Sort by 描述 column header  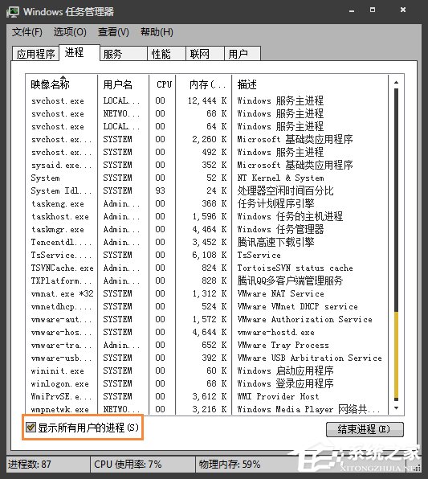tap(310, 84)
